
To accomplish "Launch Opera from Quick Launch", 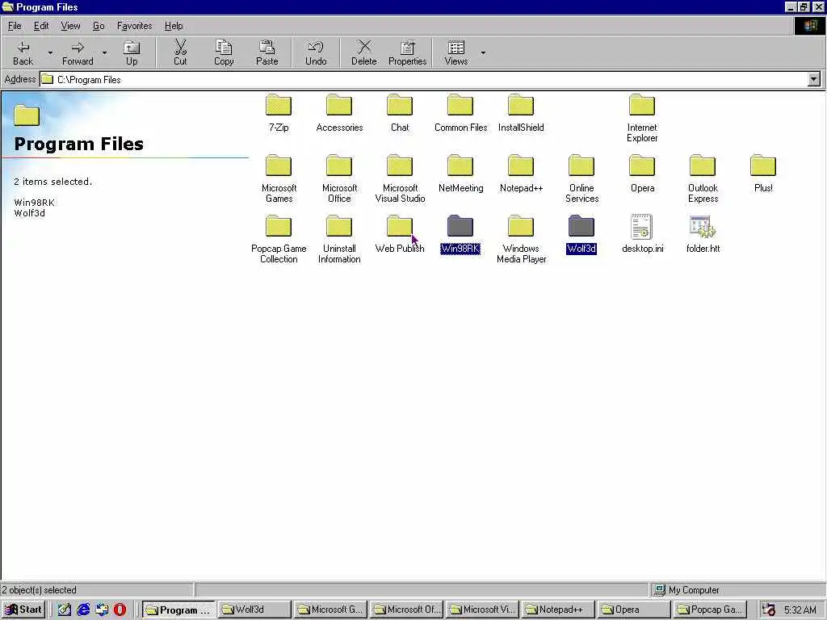I will tap(120, 610).
